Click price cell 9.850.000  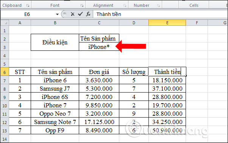pos(99,105)
